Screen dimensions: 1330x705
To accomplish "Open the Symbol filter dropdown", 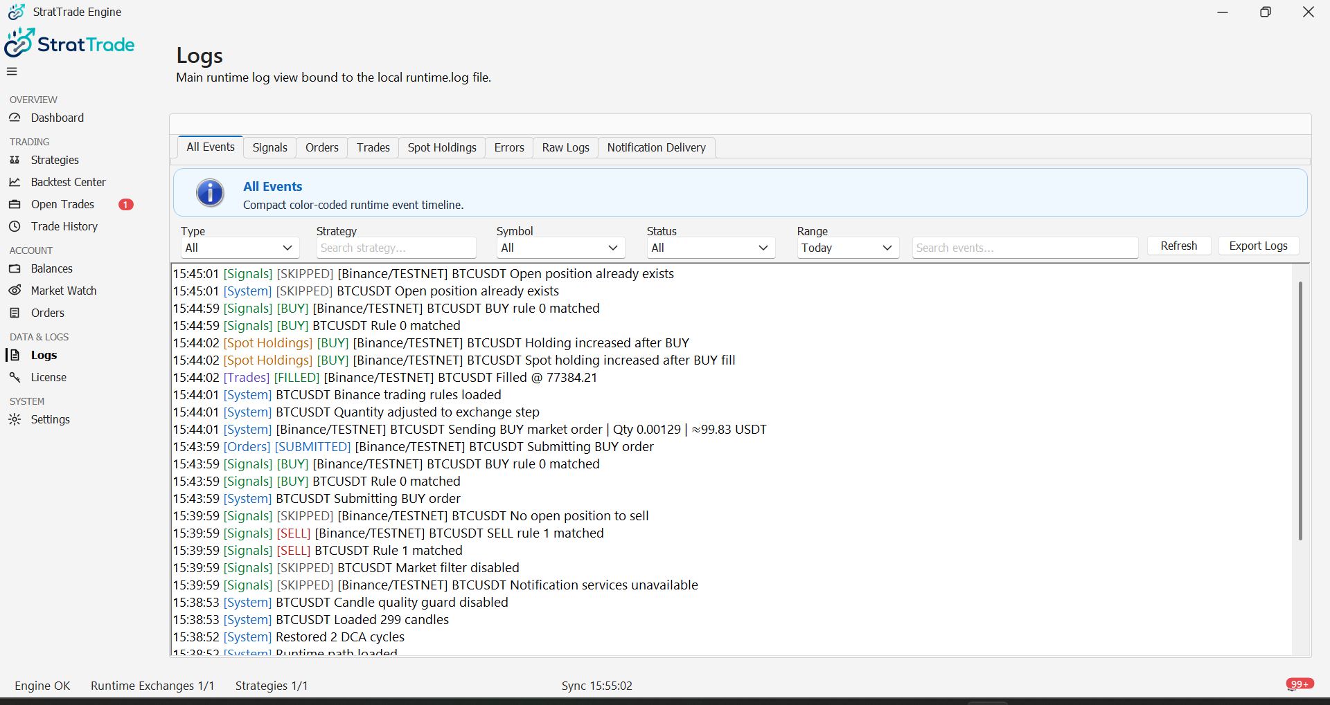I will click(x=560, y=248).
